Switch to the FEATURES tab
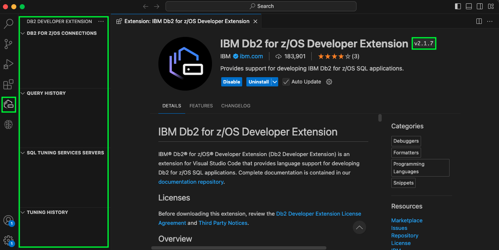 click(201, 106)
